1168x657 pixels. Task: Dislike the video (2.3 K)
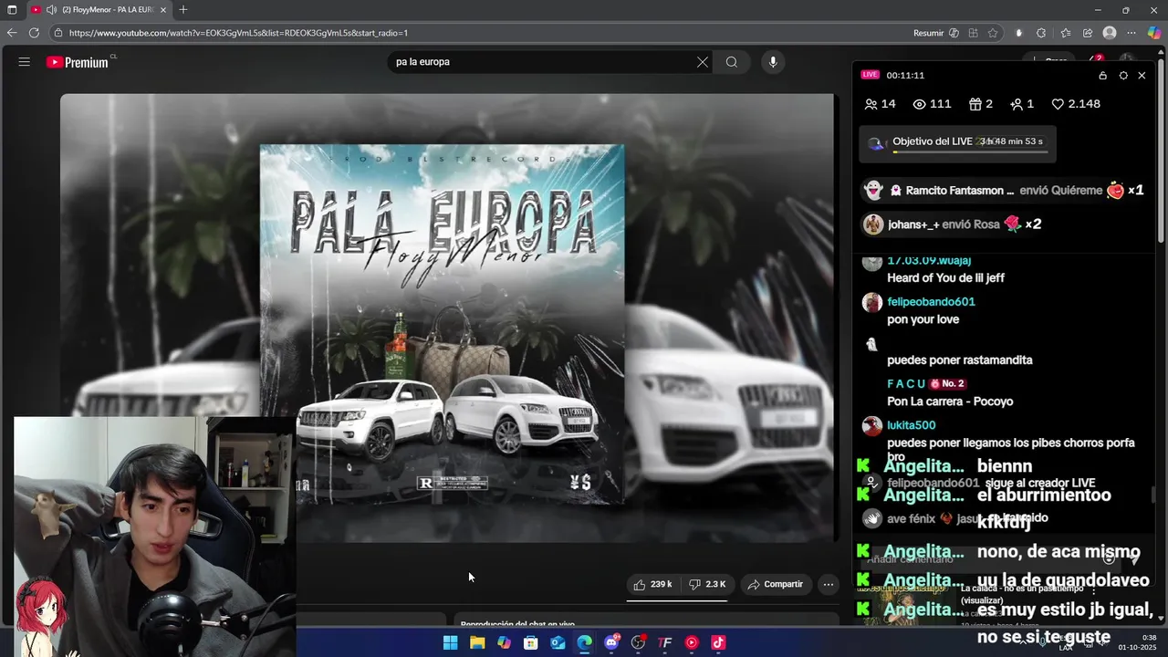click(707, 584)
